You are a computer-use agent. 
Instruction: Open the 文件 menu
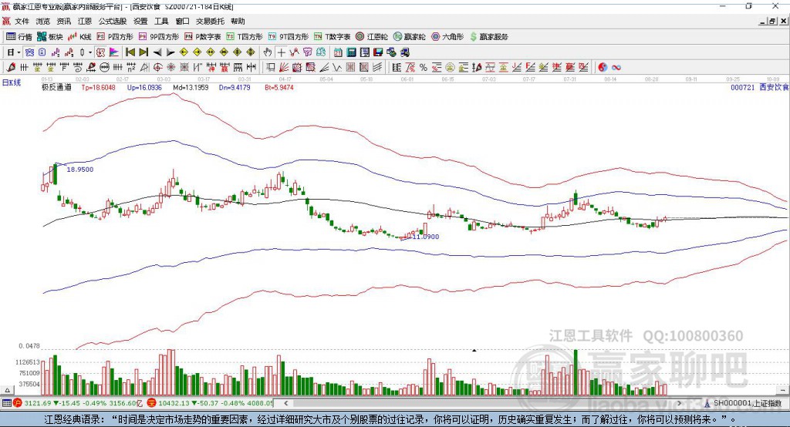click(x=22, y=21)
